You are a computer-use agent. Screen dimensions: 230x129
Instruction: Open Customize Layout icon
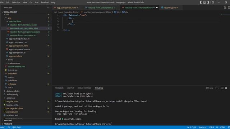click(213, 3)
